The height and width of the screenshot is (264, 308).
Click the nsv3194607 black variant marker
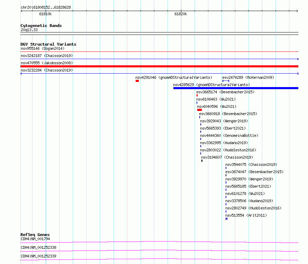(x=202, y=161)
